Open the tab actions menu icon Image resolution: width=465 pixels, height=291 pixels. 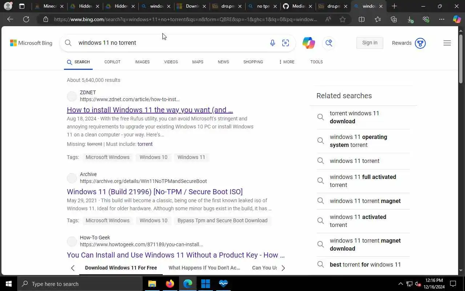pos(22,6)
